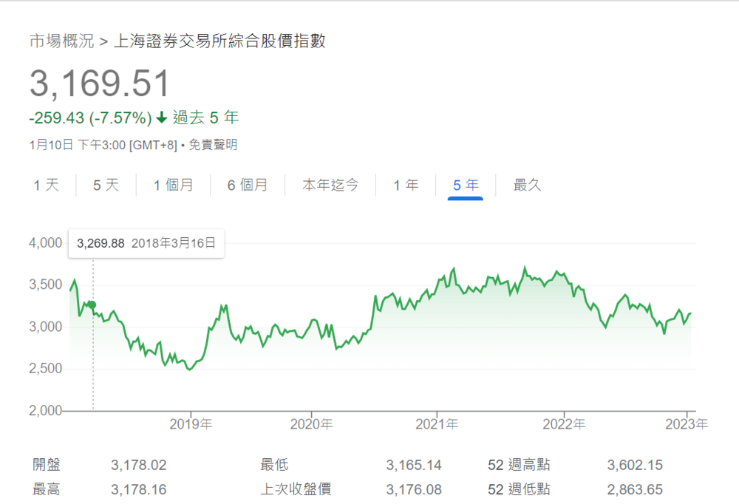Image resolution: width=739 pixels, height=504 pixels.
Task: Click the 52 週低點 value 2,863.65
Action: point(635,490)
